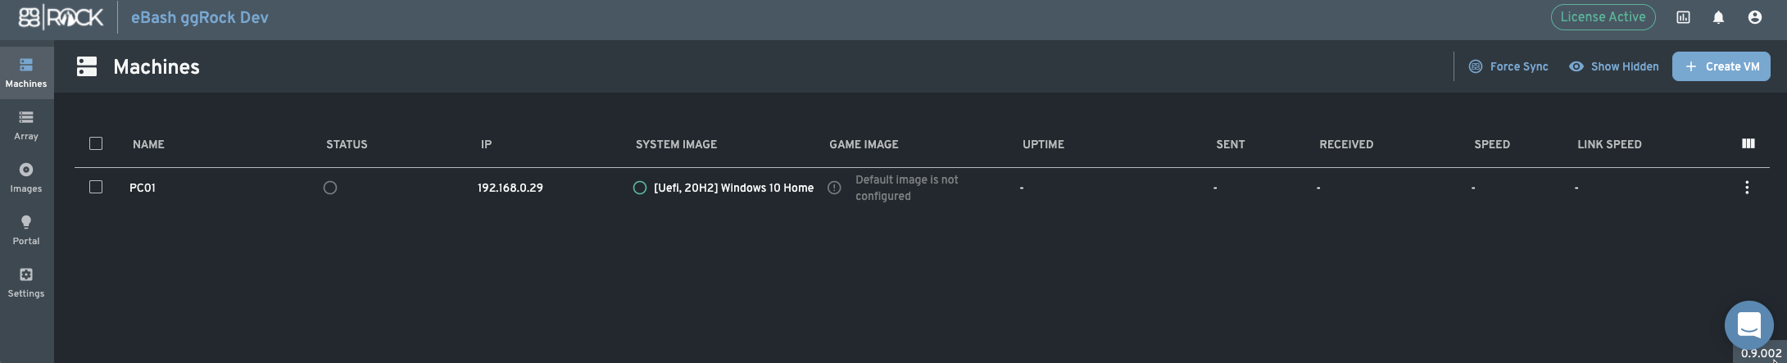Tick the select-all machines checkbox
This screenshot has height=363, width=1787.
[x=96, y=143]
